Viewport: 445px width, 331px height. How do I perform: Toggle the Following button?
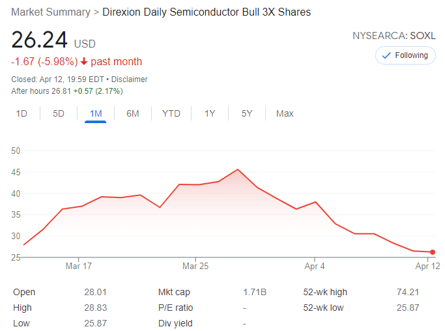pos(405,55)
